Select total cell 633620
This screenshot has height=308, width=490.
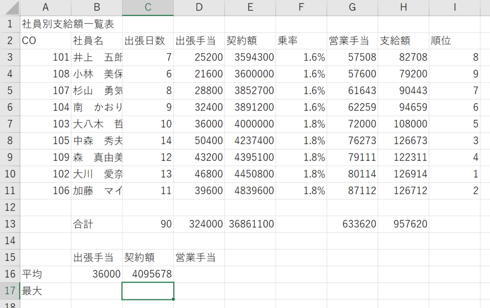coord(353,224)
